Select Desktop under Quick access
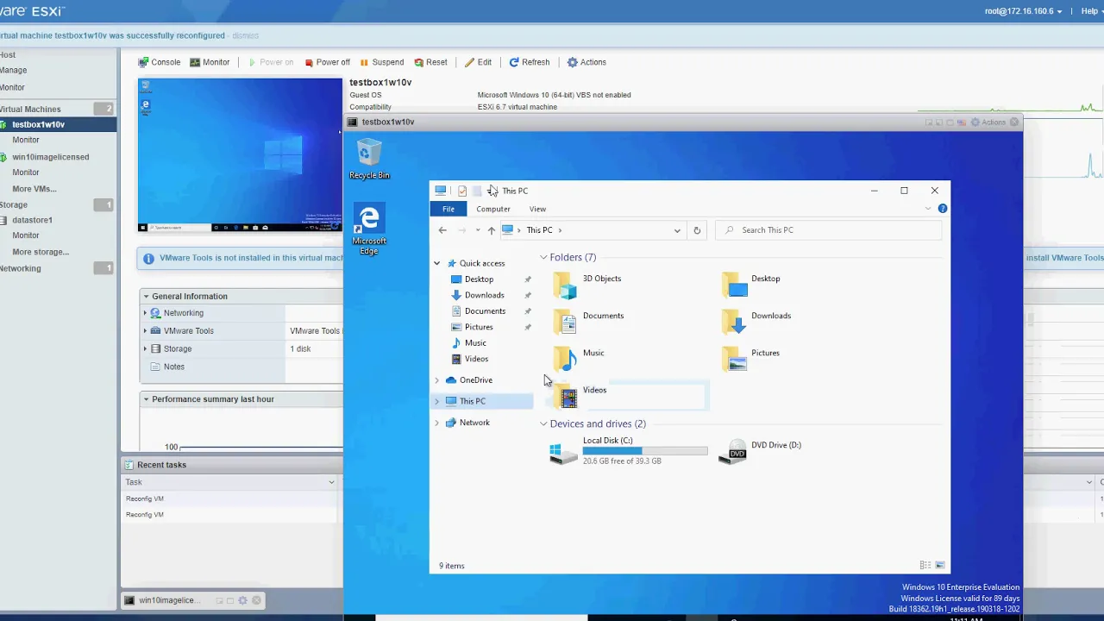Screen dimensions: 1104x621 pyautogui.click(x=479, y=279)
